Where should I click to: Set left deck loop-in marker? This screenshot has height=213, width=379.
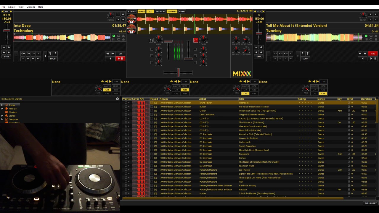point(50,54)
